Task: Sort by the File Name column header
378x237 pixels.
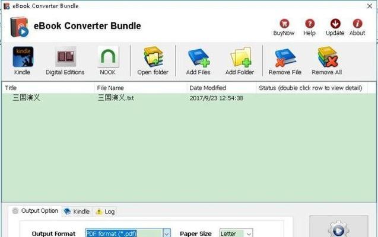Action: click(140, 88)
